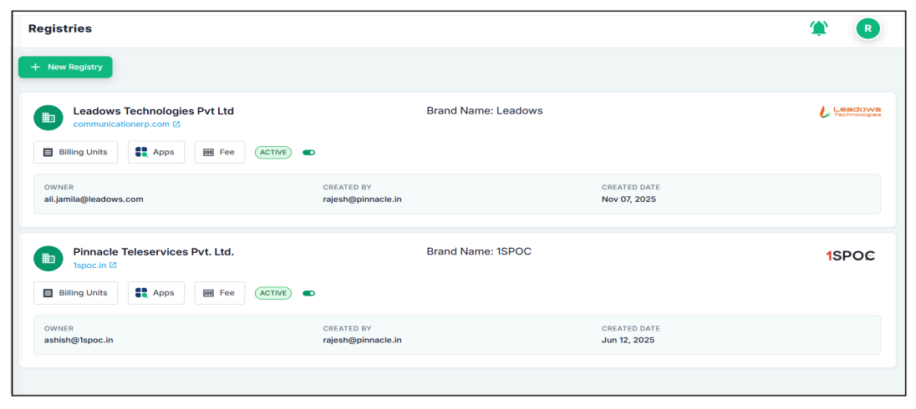Open Billing Units for Pinnacle Teleservices
The height and width of the screenshot is (409, 916).
[75, 293]
